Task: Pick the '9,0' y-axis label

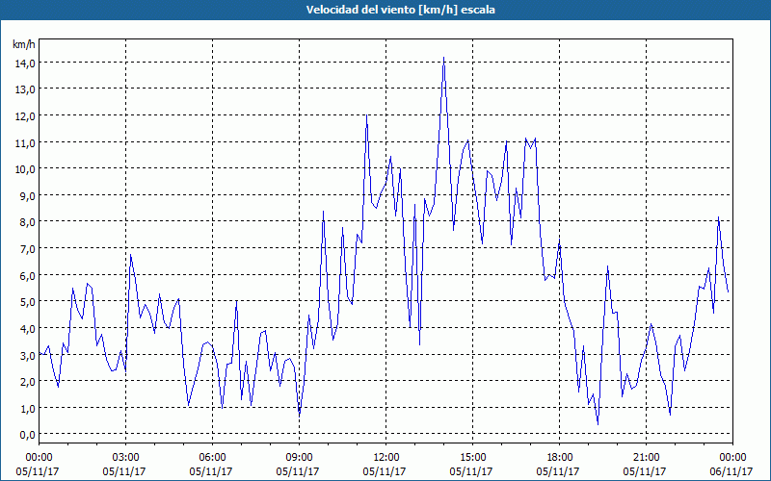Action: click(x=28, y=195)
